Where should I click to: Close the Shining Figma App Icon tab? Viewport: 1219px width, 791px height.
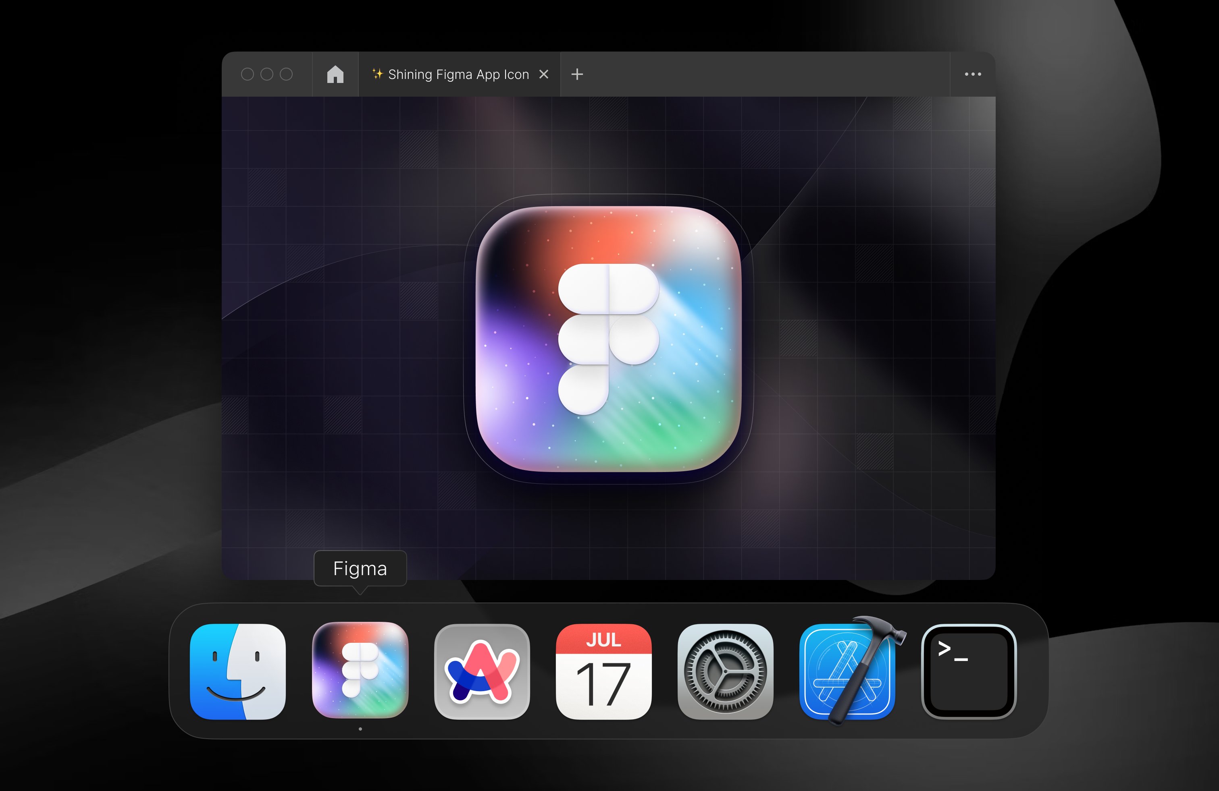(544, 74)
